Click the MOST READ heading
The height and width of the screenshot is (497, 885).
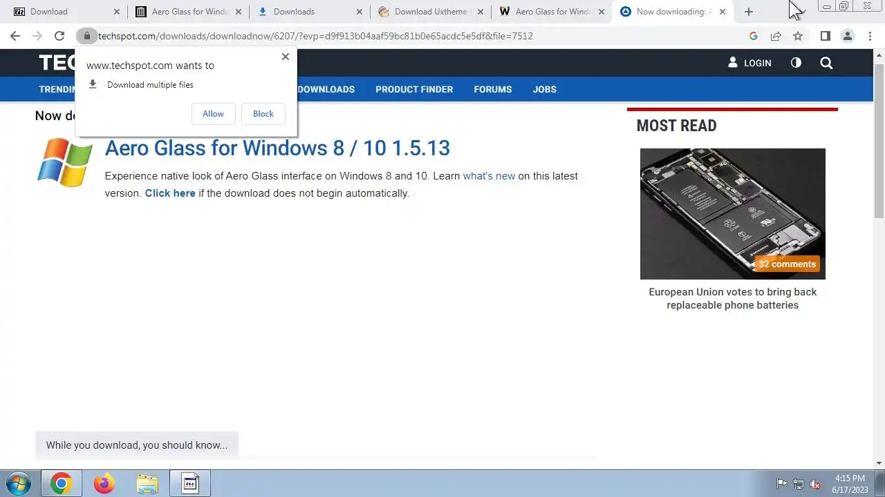[676, 126]
